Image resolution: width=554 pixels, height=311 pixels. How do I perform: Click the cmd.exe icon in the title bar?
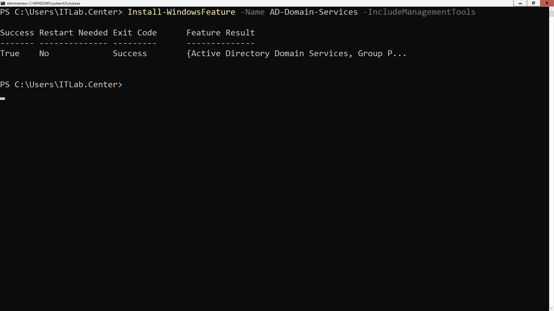pos(3,3)
